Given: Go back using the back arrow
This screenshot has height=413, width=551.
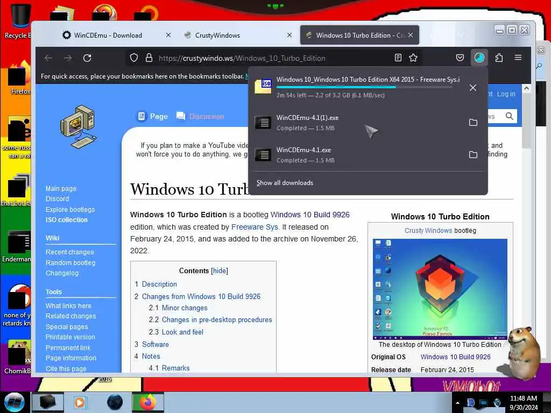Looking at the screenshot, I should tap(48, 58).
